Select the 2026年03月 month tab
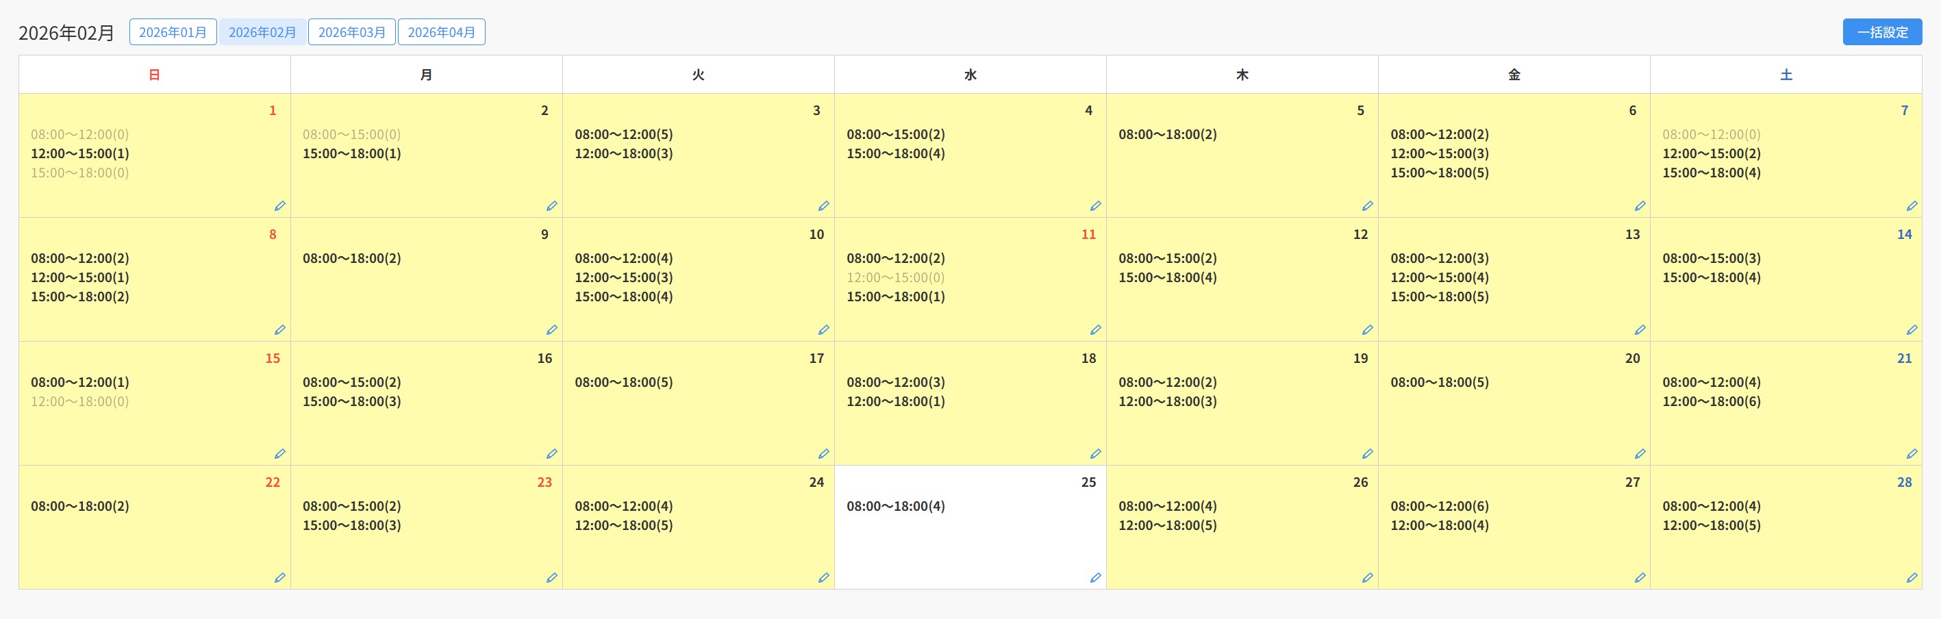This screenshot has height=619, width=1941. (352, 32)
